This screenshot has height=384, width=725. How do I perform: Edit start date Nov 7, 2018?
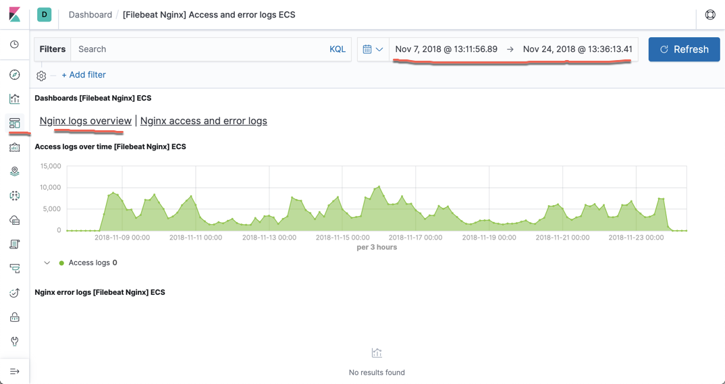pos(446,49)
